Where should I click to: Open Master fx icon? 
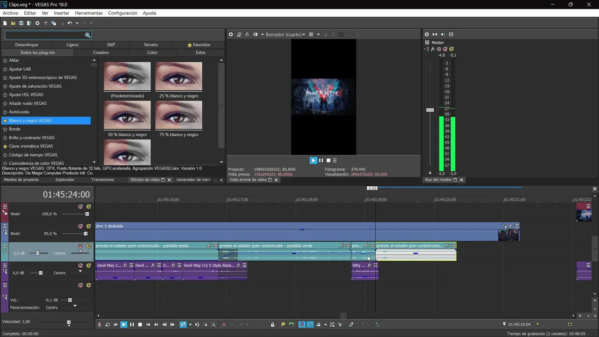[x=433, y=49]
